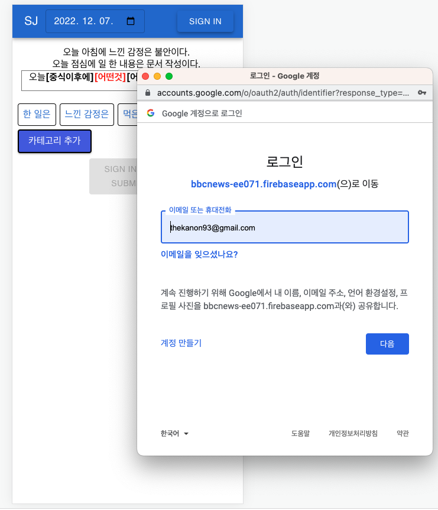The width and height of the screenshot is (438, 510).
Task: Open the bbcnews-ee071.firebaseapp.com link
Action: pyautogui.click(x=264, y=184)
